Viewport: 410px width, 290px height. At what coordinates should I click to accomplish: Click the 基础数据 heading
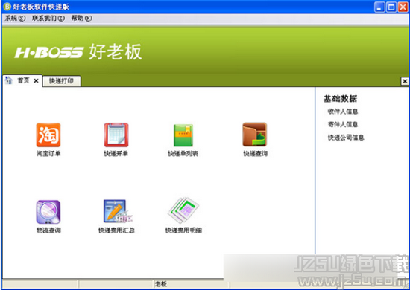(x=340, y=99)
